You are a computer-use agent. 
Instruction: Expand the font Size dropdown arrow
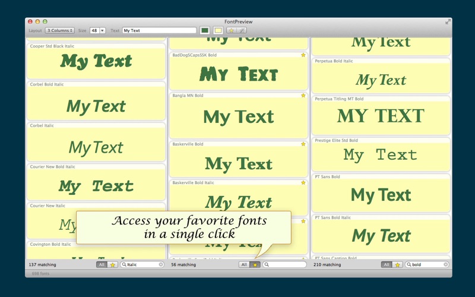(x=102, y=30)
